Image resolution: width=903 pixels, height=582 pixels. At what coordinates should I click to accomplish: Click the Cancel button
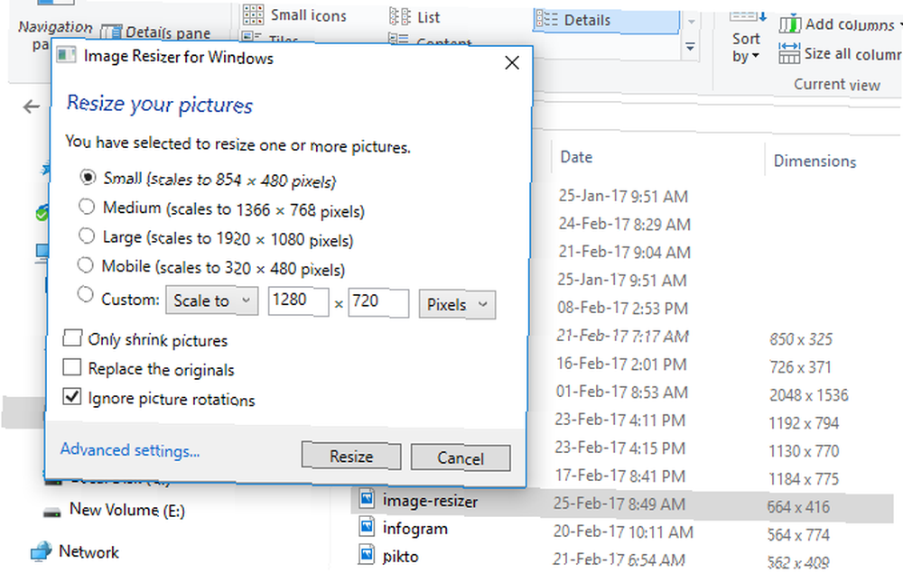461,457
